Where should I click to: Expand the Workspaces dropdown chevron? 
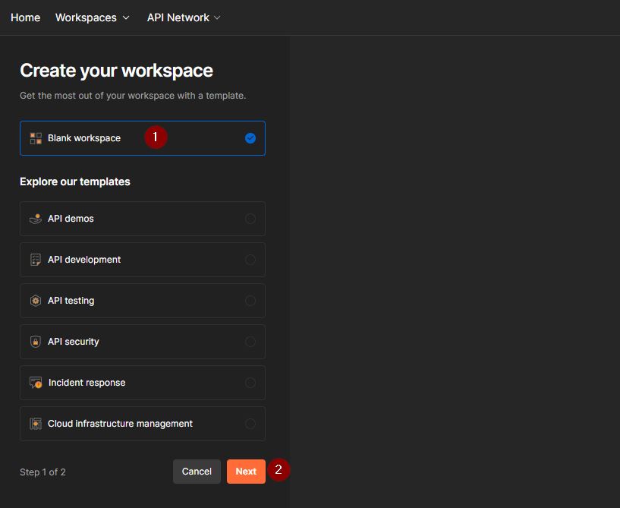coord(126,17)
